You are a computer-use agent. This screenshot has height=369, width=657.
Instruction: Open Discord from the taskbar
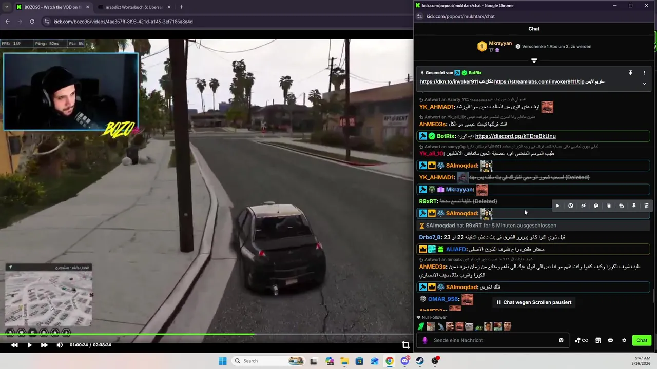[x=405, y=361]
